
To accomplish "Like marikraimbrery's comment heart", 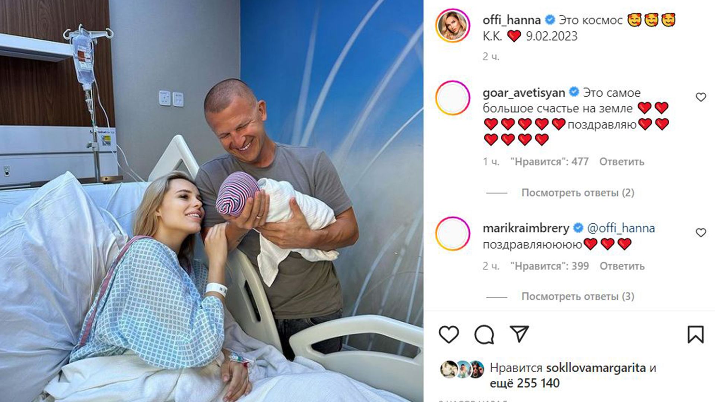I will click(x=701, y=233).
